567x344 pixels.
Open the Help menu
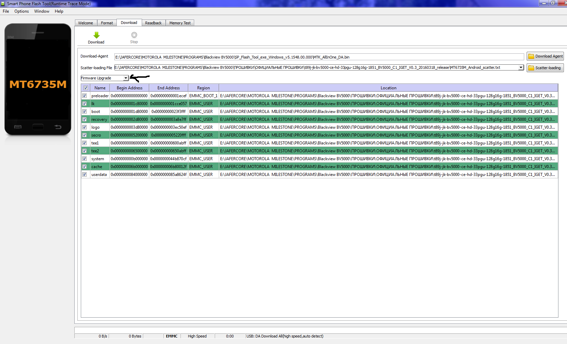(x=59, y=11)
